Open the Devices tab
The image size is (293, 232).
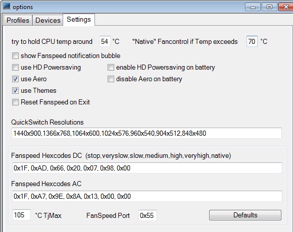[x=48, y=20]
